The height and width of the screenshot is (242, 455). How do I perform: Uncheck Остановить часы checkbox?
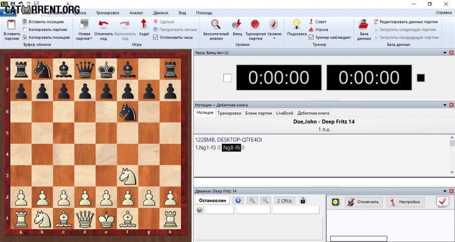[x=156, y=37]
